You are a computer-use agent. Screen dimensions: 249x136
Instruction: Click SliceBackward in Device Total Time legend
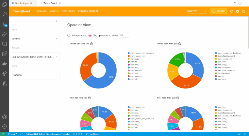coord(224,73)
